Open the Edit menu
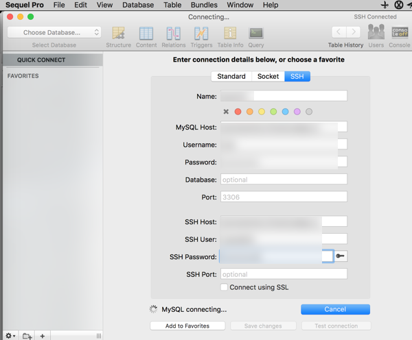 coord(80,5)
